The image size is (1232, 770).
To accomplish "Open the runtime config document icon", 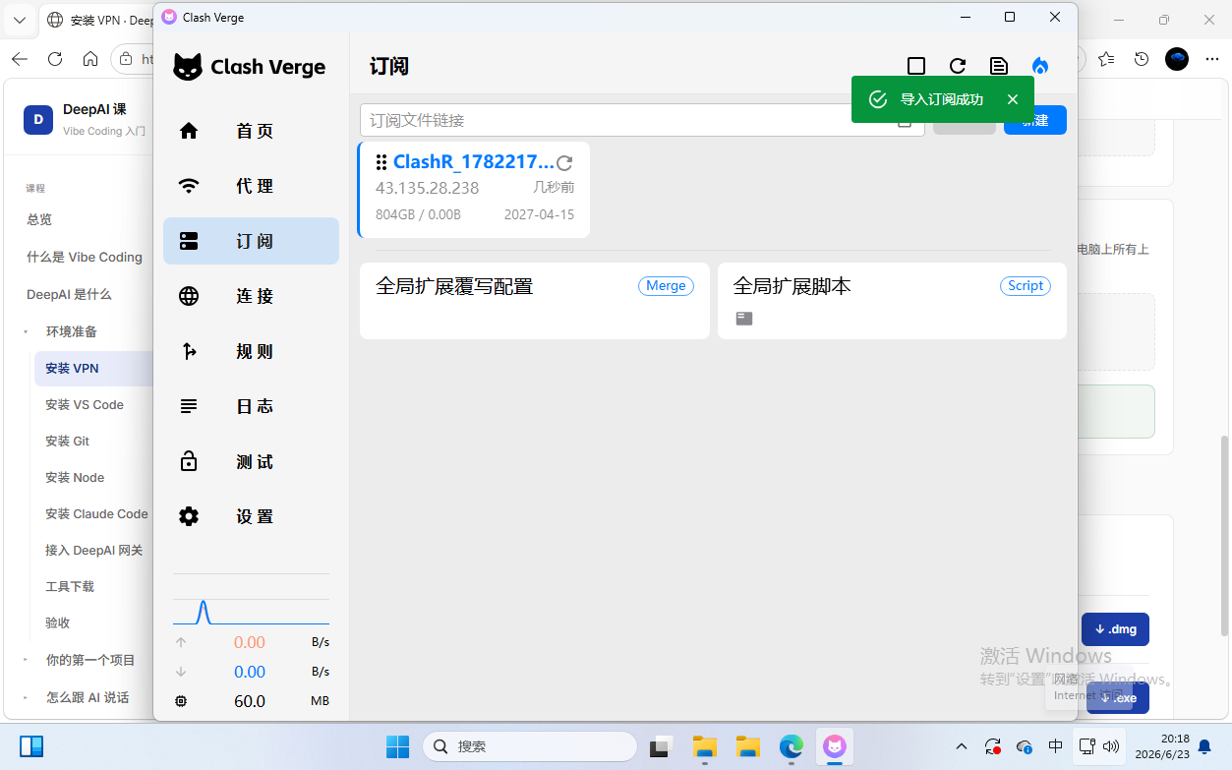I will 999,66.
